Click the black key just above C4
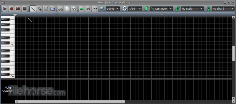Image resolution: width=236 pixels, height=104 pixels. [x=5, y=74]
